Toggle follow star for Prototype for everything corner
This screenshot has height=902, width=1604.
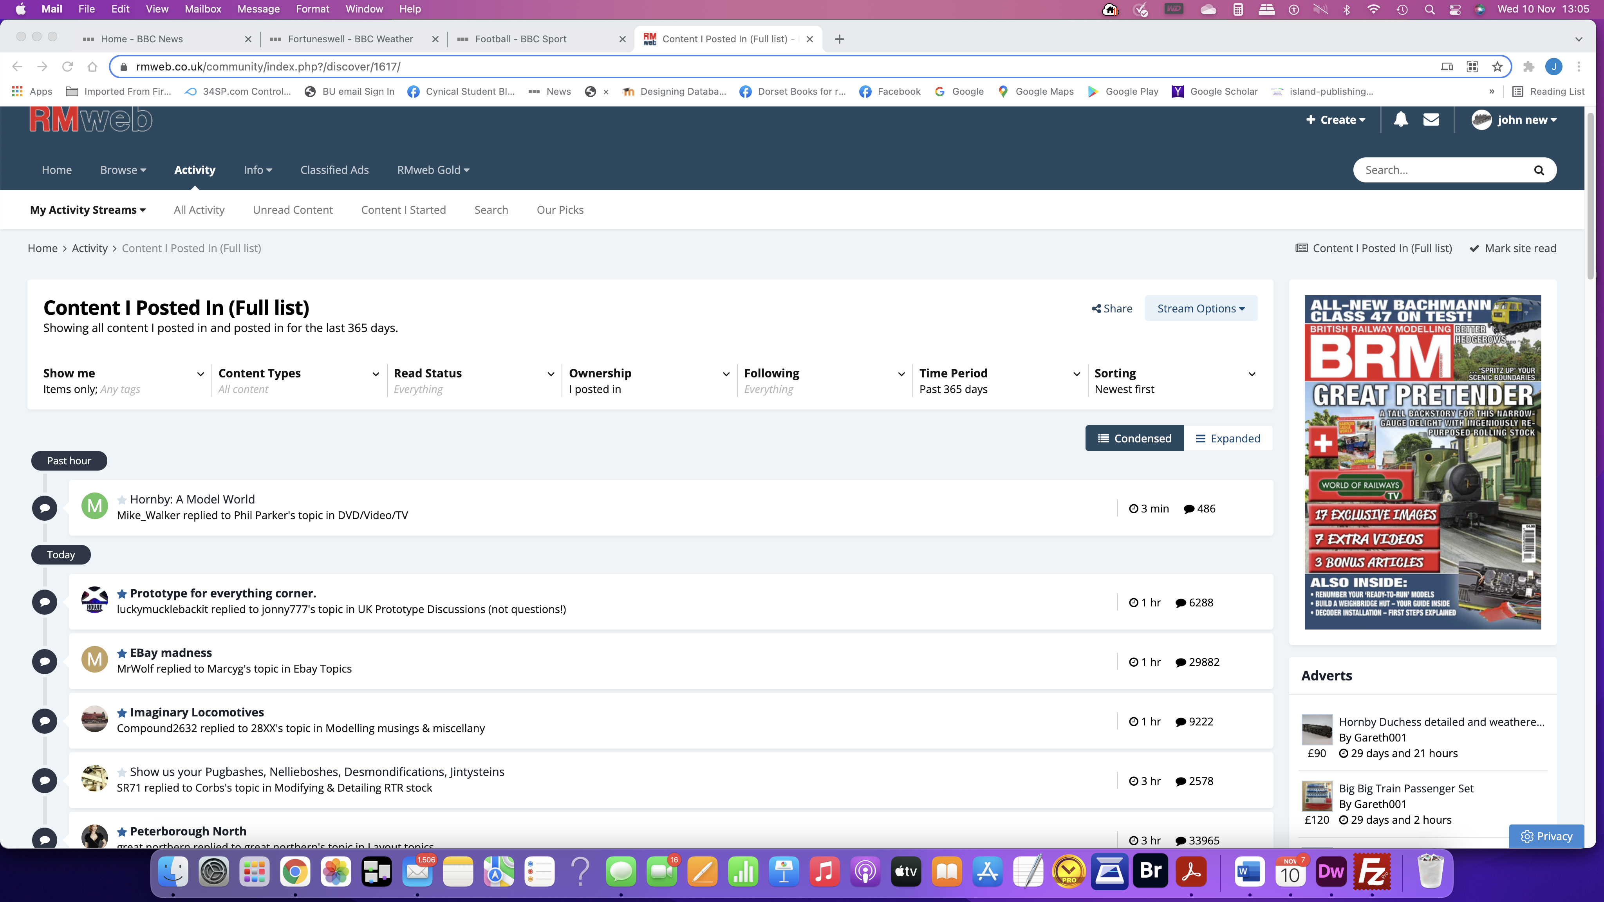(x=122, y=593)
